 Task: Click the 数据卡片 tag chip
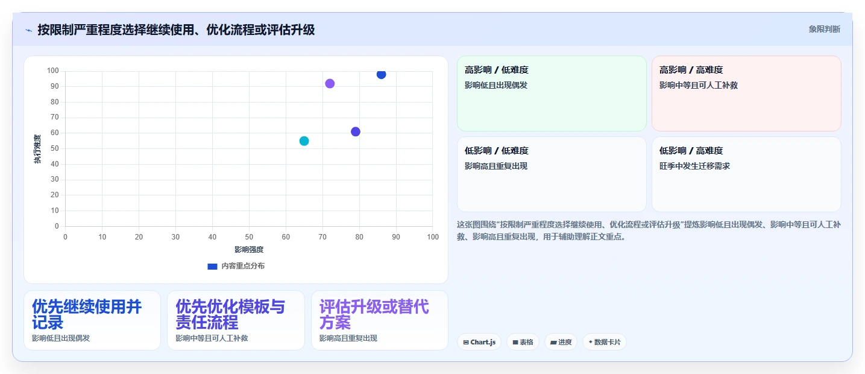pos(605,342)
